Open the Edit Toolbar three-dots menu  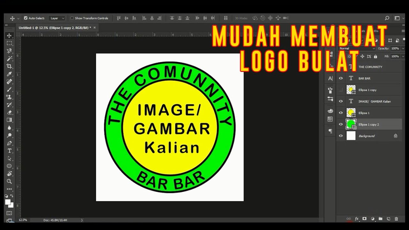pyautogui.click(x=9, y=189)
